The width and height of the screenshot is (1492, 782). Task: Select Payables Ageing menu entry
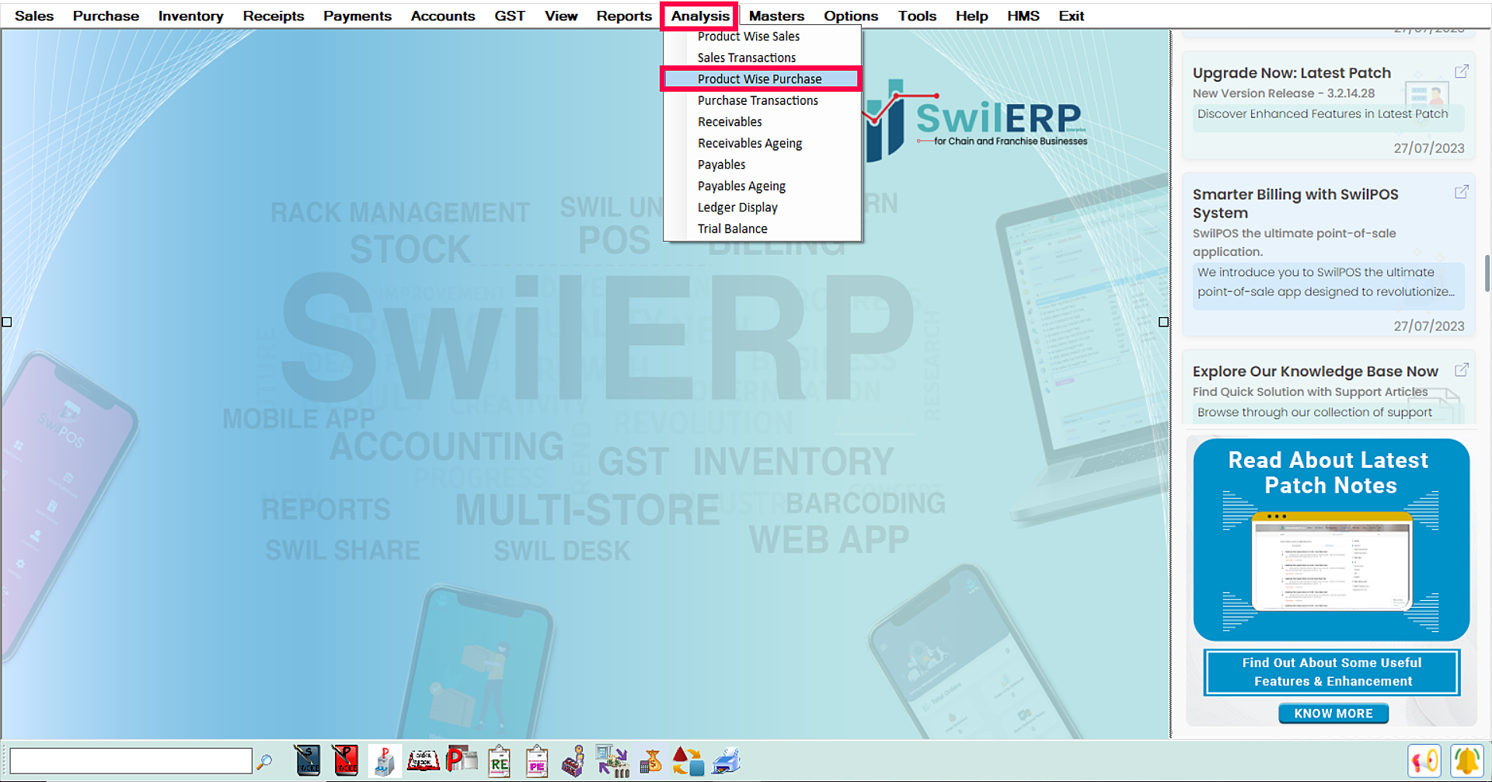pyautogui.click(x=762, y=186)
